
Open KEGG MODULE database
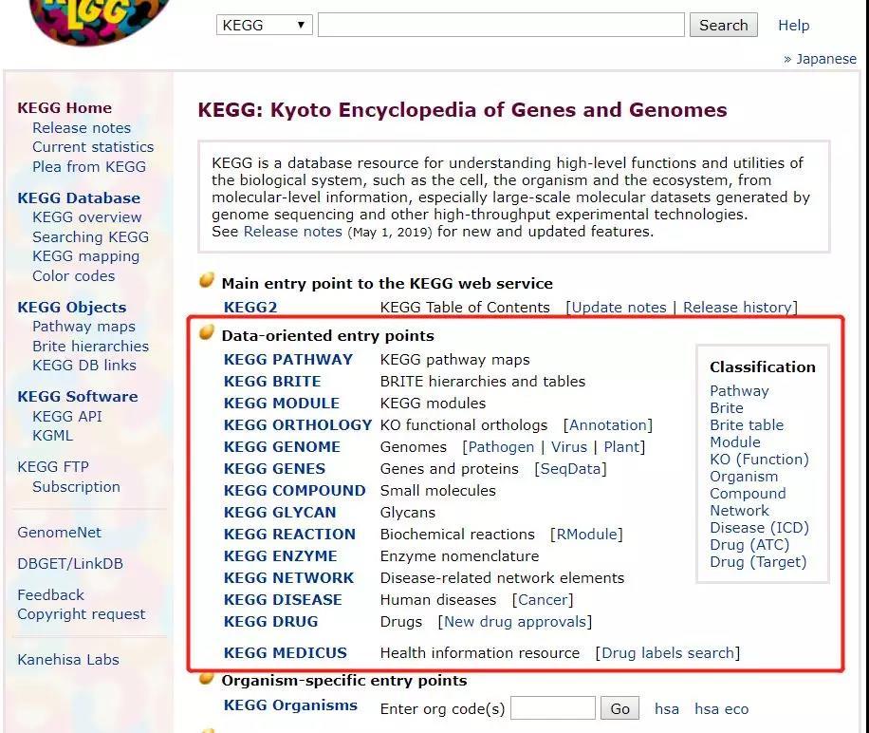pyautogui.click(x=282, y=404)
